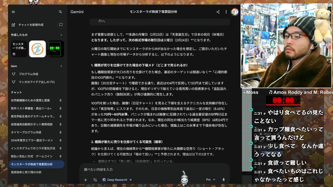
Task: Click the microphone voice input icon
Action: [223, 180]
